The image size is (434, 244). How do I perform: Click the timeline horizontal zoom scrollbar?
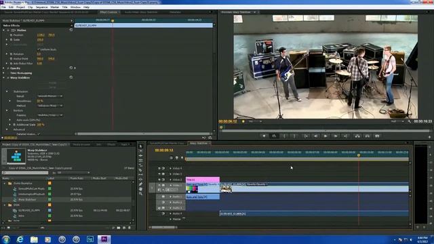coord(163,228)
